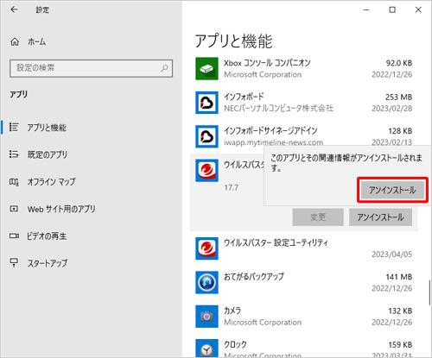The width and height of the screenshot is (432, 358).
Task: Click the 141 MB size value
Action: pyautogui.click(x=399, y=277)
